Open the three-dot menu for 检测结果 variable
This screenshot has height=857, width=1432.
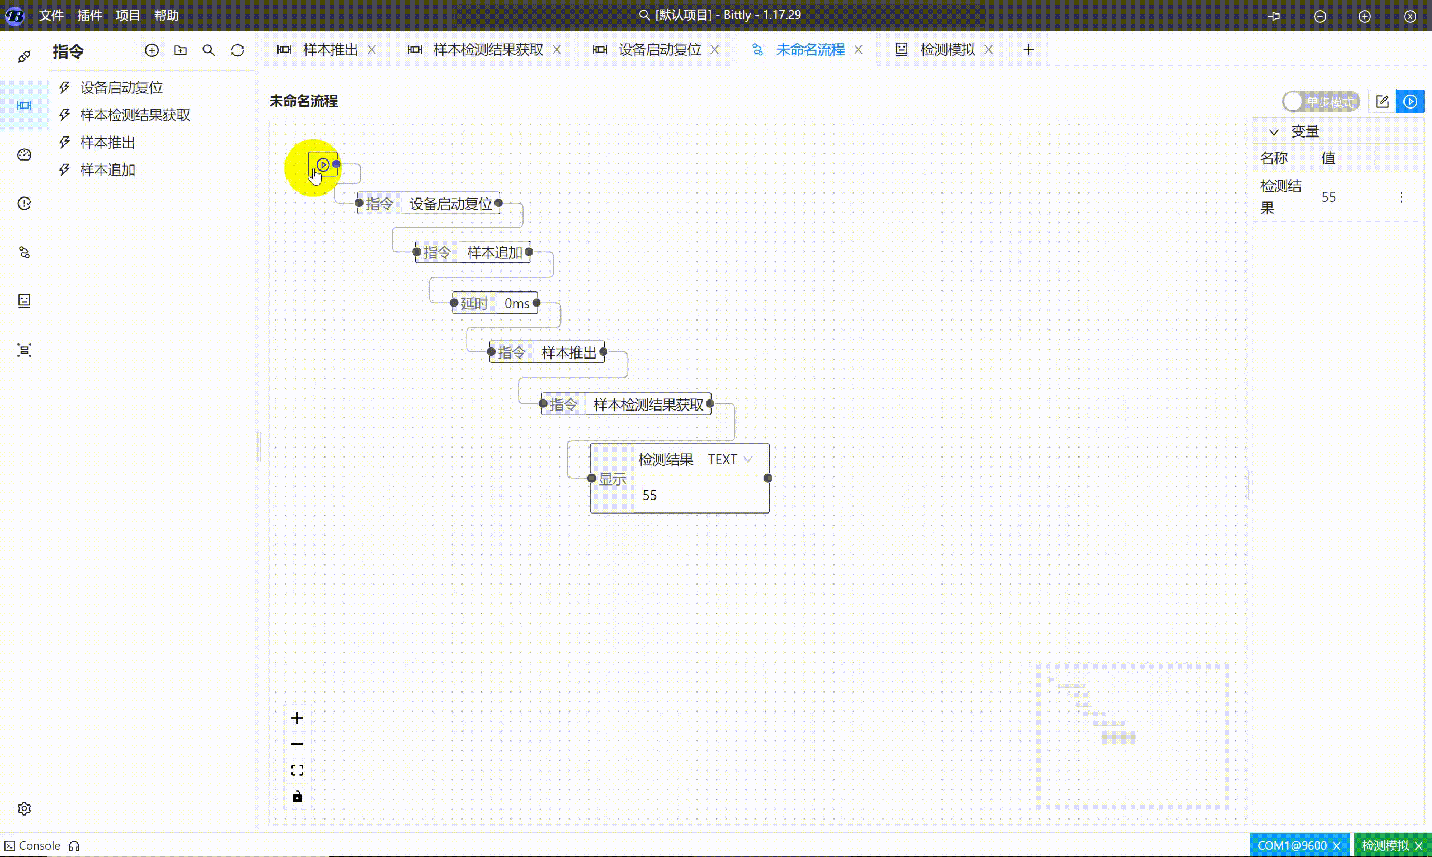coord(1402,197)
